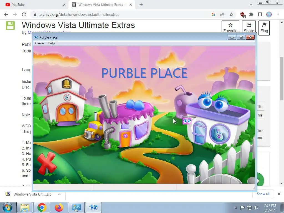Click the taskbar clock showing 7:57 PM
The height and width of the screenshot is (213, 284).
pos(270,208)
